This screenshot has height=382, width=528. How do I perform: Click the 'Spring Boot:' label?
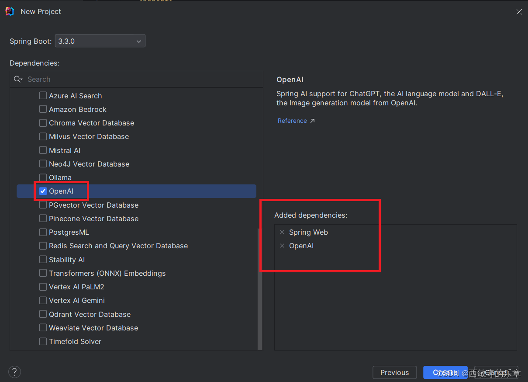point(31,41)
